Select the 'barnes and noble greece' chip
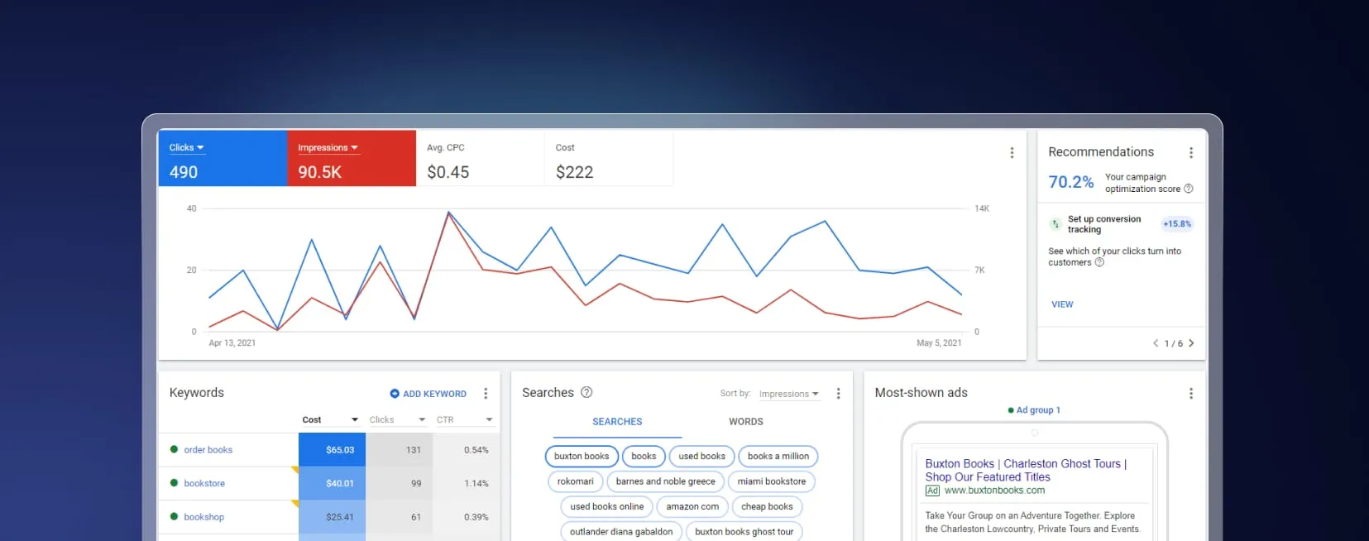Screen dimensions: 1369x541 coord(666,481)
